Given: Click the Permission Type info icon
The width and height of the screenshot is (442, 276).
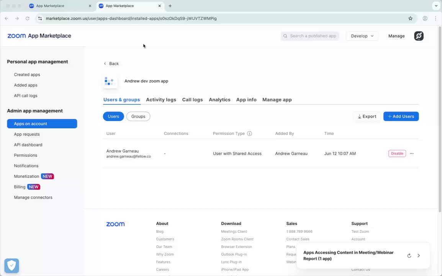Looking at the screenshot, I should 249,133.
